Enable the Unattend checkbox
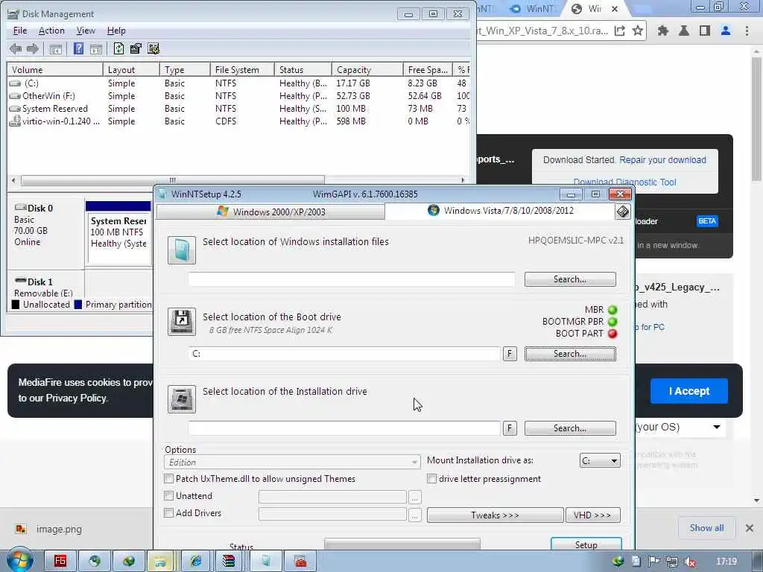This screenshot has height=572, width=763. tap(169, 496)
